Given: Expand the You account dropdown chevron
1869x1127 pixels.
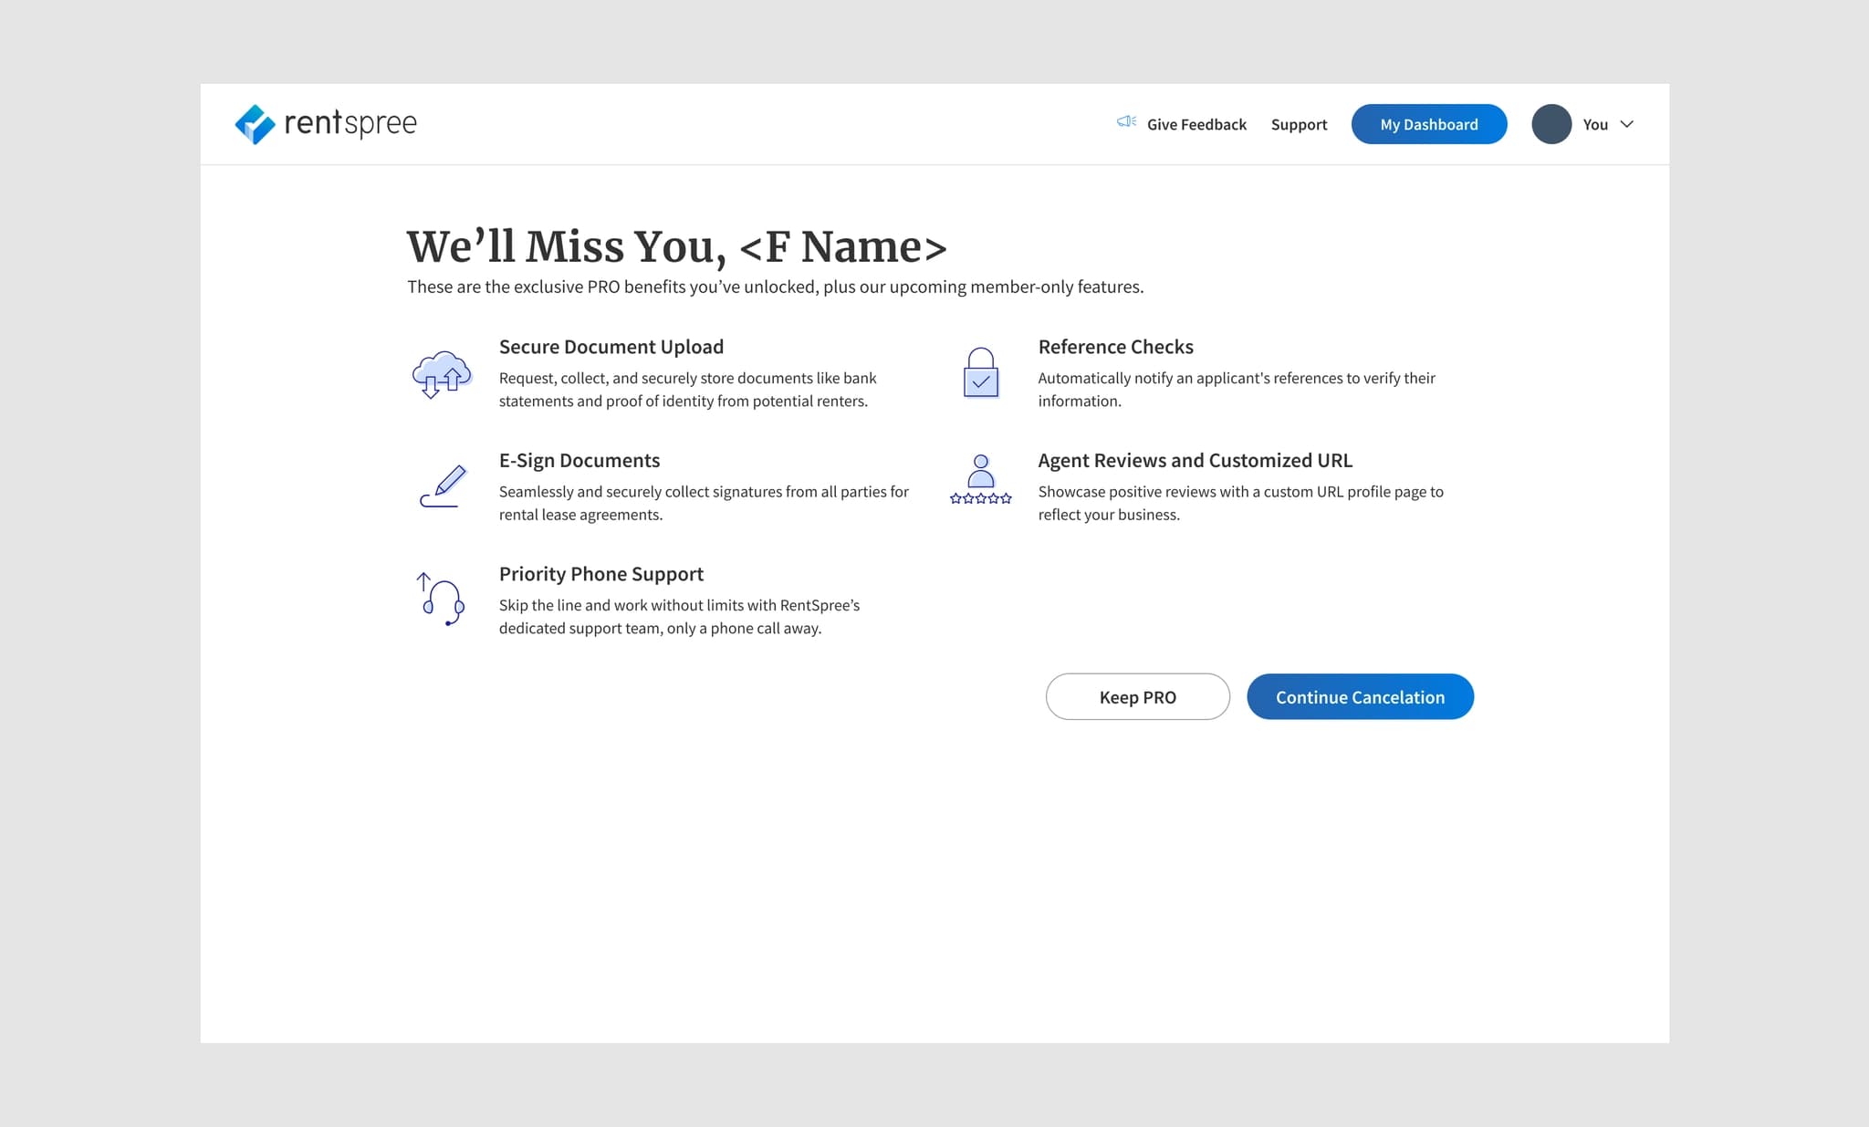Looking at the screenshot, I should tap(1626, 124).
